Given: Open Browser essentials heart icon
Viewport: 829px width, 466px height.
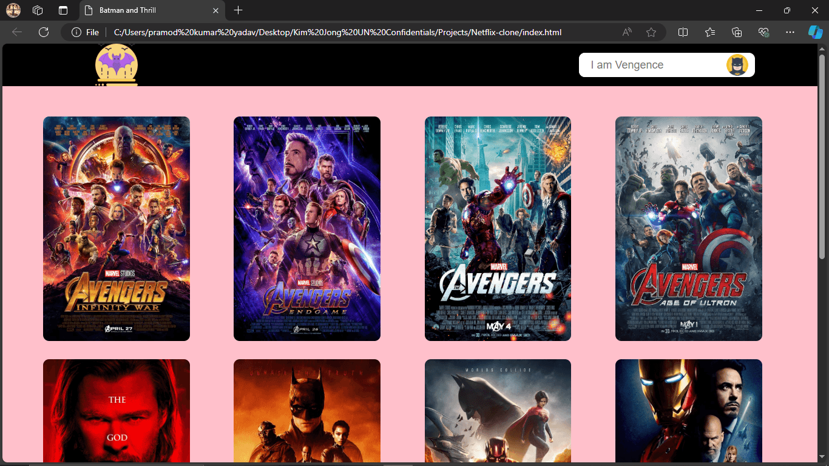Looking at the screenshot, I should 763,32.
